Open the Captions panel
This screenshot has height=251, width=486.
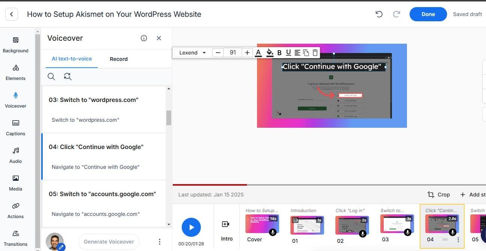(15, 128)
